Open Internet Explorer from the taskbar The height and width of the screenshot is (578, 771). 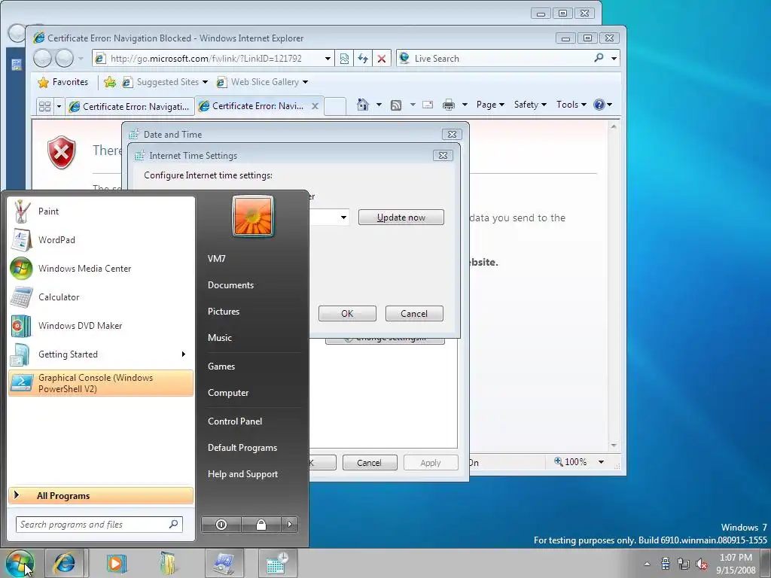[x=65, y=563]
